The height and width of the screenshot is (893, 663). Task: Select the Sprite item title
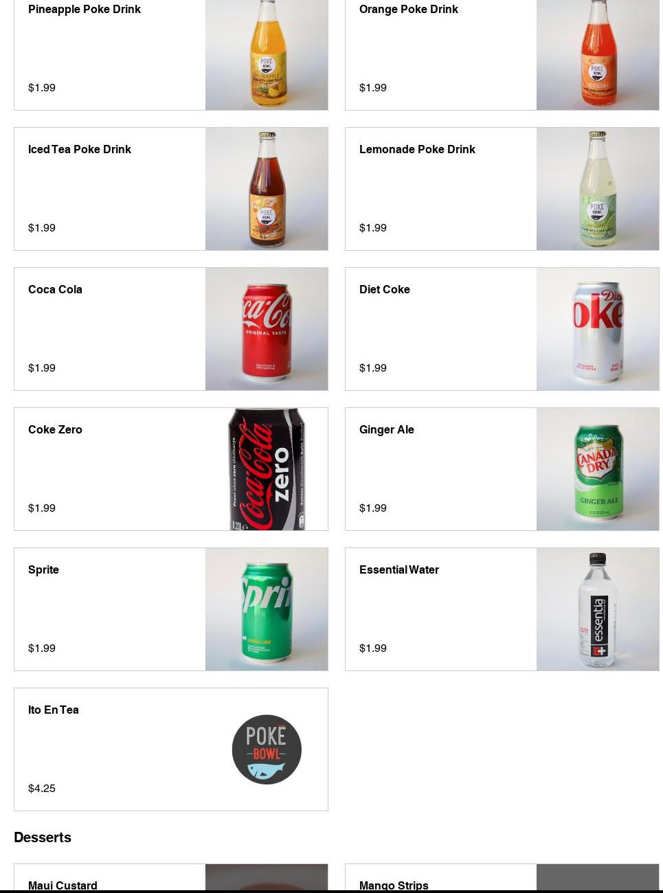point(43,570)
